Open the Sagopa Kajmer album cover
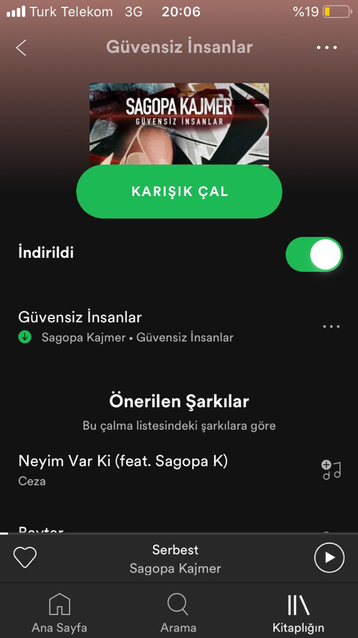The height and width of the screenshot is (638, 358). (x=179, y=124)
